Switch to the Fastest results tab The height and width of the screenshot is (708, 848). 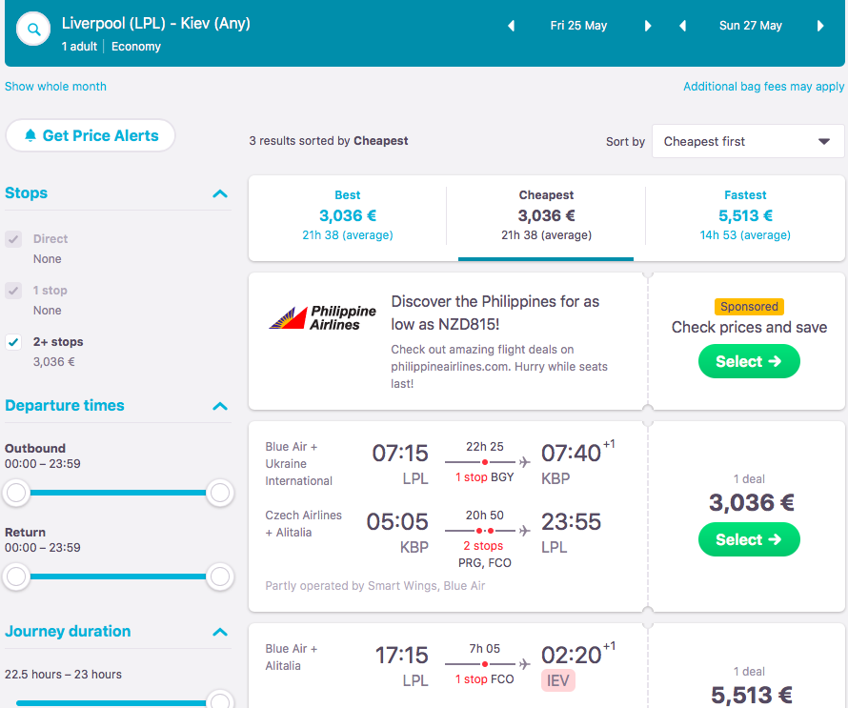click(x=745, y=216)
